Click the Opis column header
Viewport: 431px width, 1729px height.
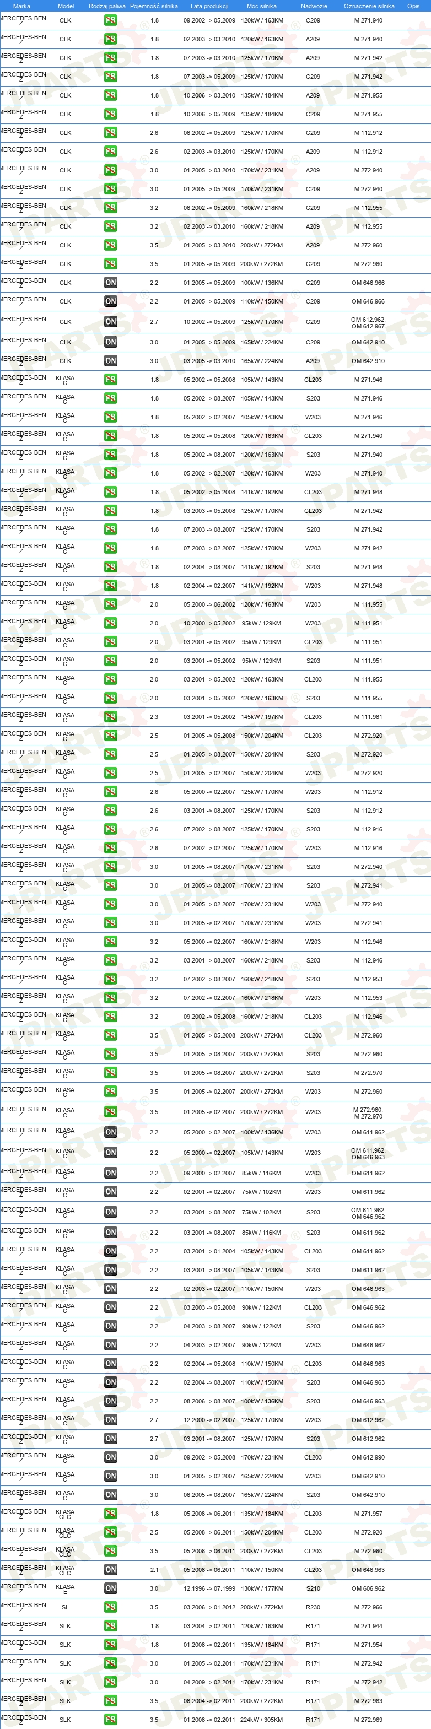click(413, 6)
